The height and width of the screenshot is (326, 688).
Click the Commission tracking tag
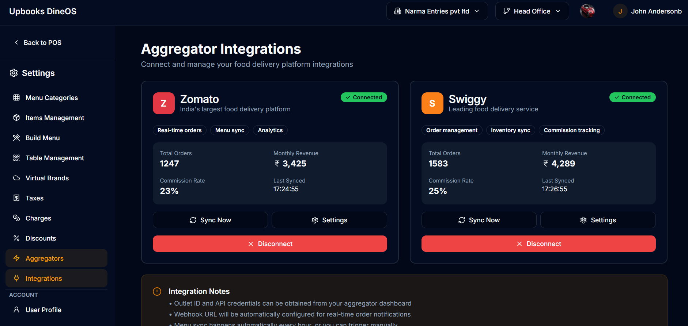572,130
